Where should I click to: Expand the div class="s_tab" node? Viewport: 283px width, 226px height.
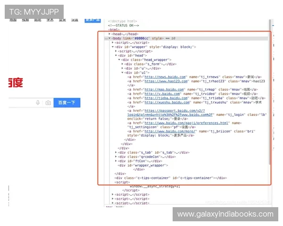tap(116, 152)
